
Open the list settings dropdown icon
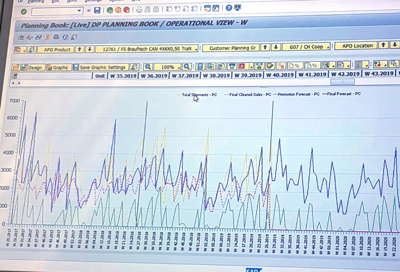click(x=362, y=64)
